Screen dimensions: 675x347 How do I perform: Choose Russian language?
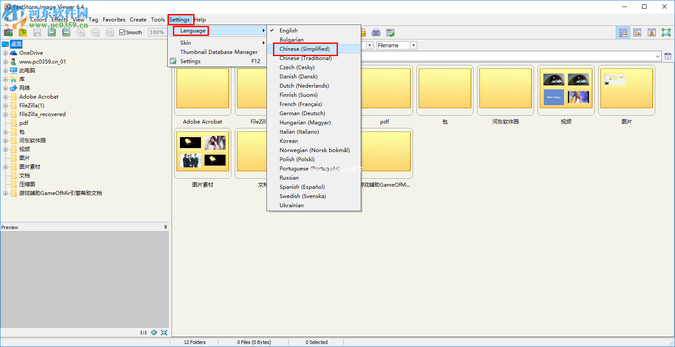314,177
